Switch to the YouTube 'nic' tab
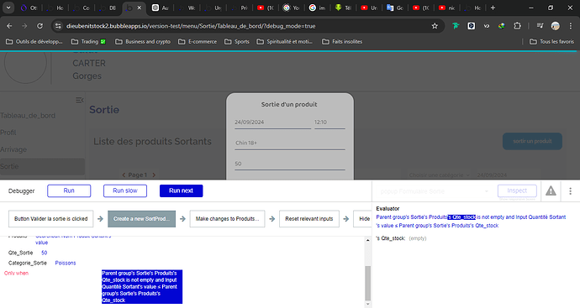 (447, 8)
